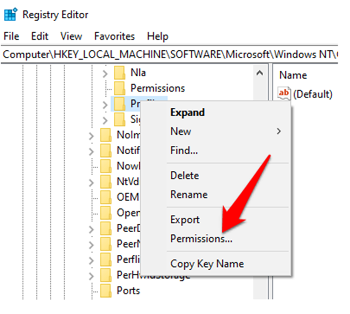350x314 pixels.
Task: Choose Export in the context menu
Action: tap(216, 219)
